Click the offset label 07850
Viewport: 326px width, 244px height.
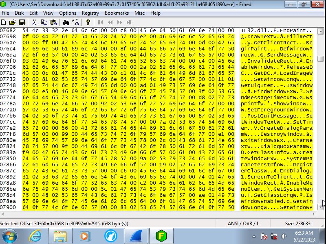click(x=8, y=159)
